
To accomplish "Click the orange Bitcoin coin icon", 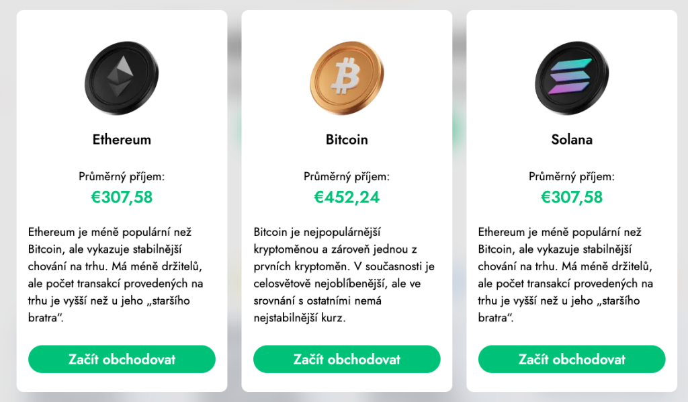I will (x=346, y=77).
